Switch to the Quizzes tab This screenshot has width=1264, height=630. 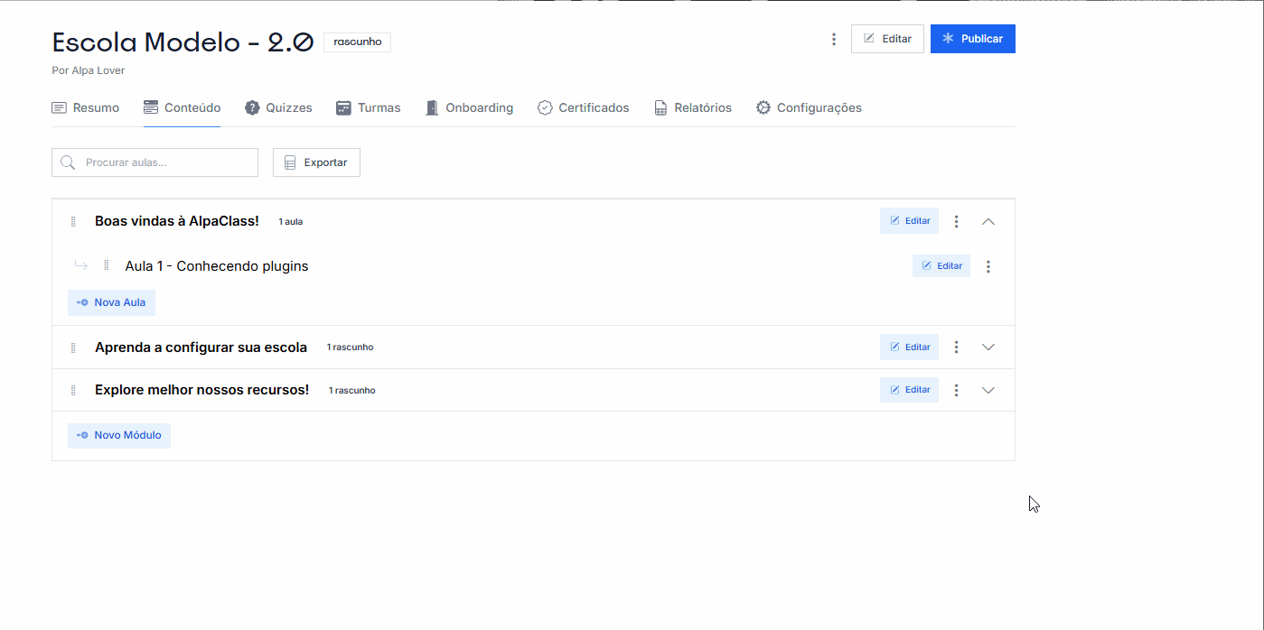pyautogui.click(x=278, y=108)
